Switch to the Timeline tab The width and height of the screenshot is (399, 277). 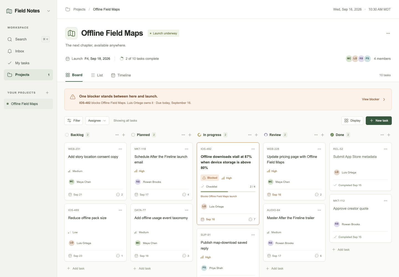coord(121,75)
